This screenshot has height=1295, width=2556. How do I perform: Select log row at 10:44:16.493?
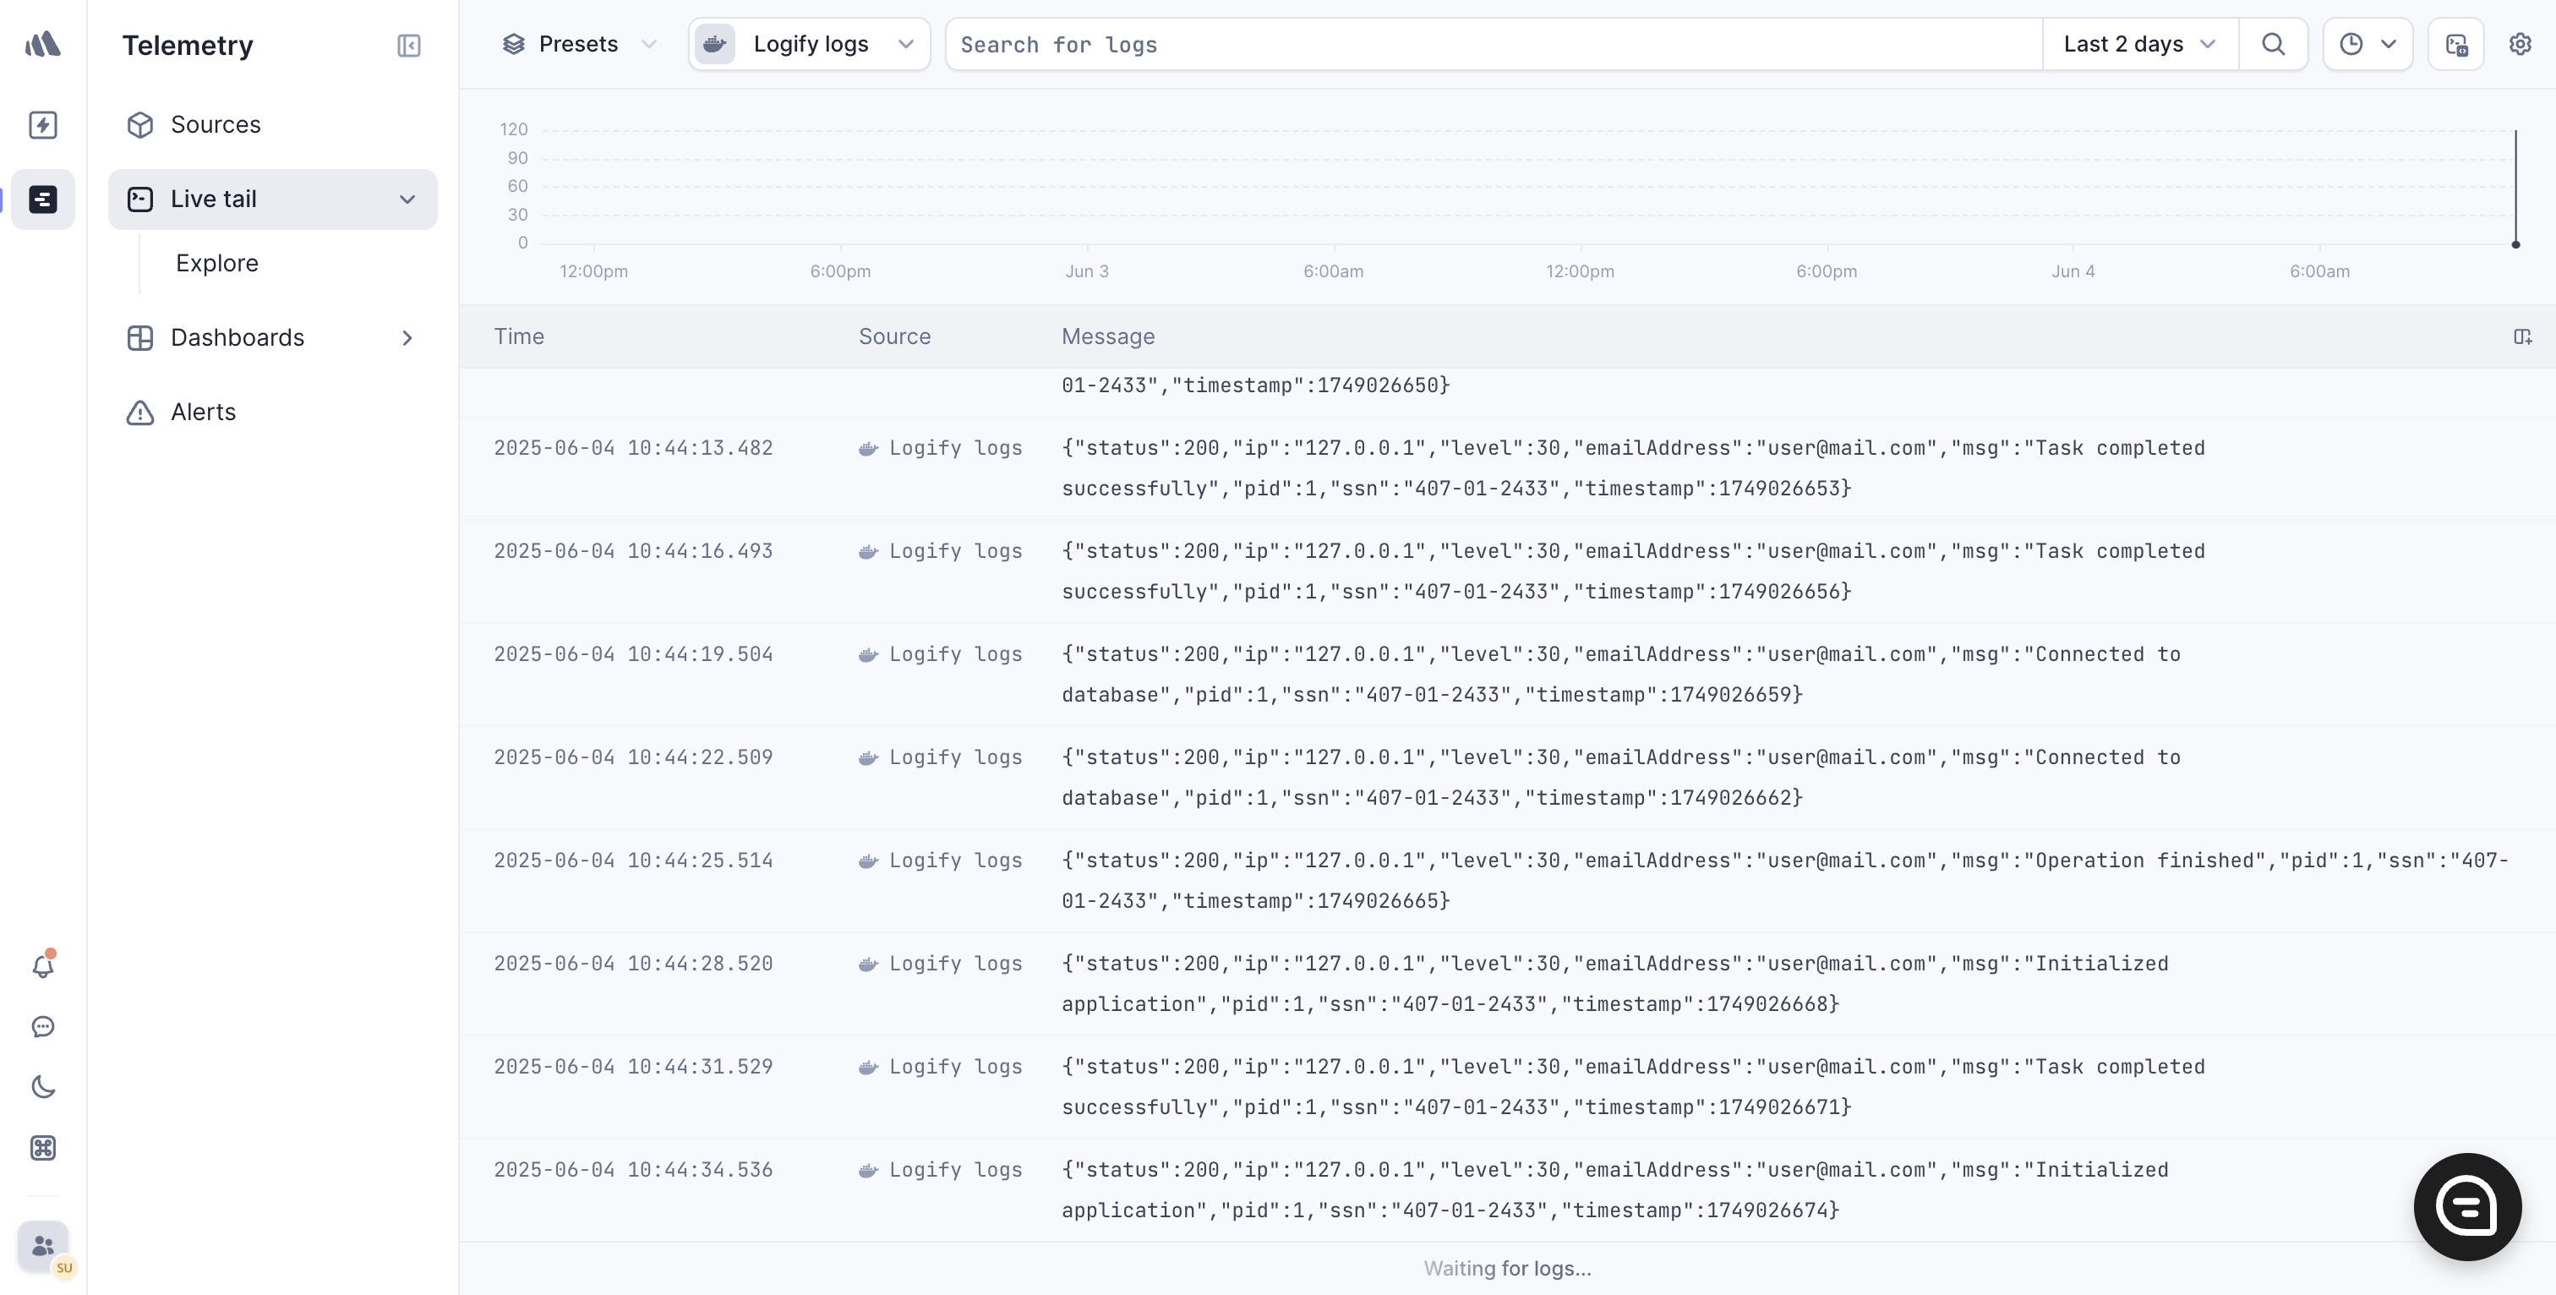[1507, 571]
